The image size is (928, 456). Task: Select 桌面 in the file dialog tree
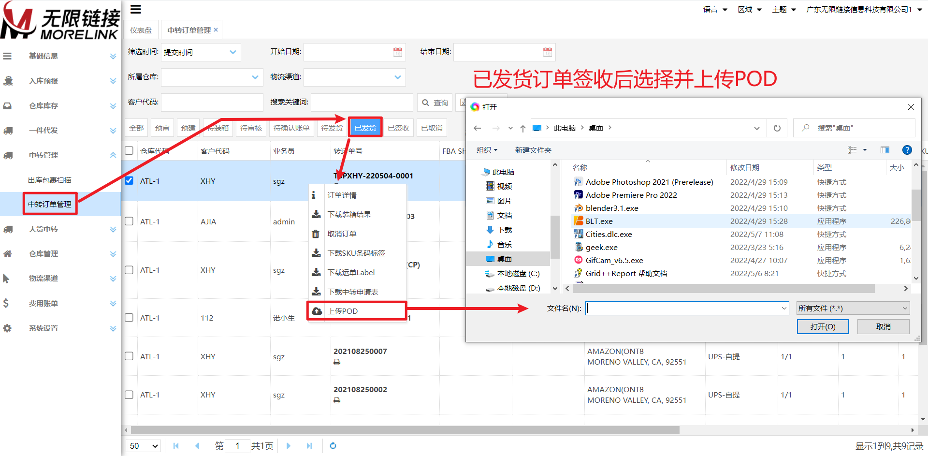pyautogui.click(x=504, y=259)
